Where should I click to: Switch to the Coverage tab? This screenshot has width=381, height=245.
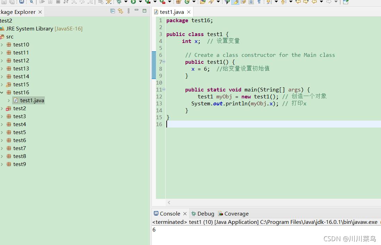[x=233, y=213]
